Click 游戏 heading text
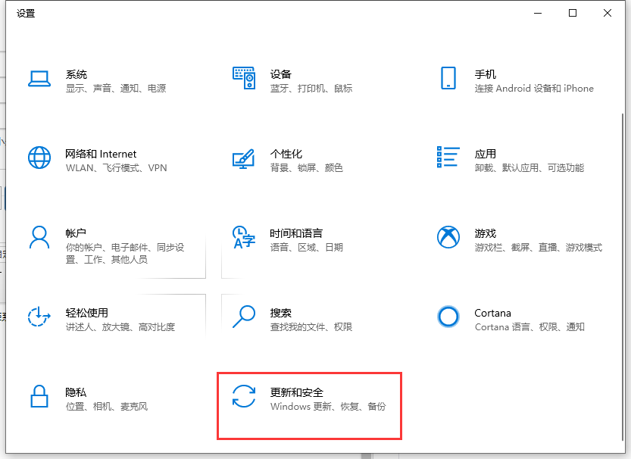This screenshot has height=459, width=631. (x=486, y=233)
